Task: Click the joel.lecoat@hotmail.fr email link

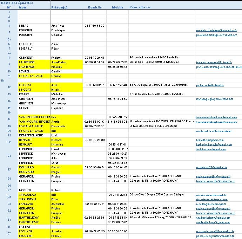Action: click(210, 85)
